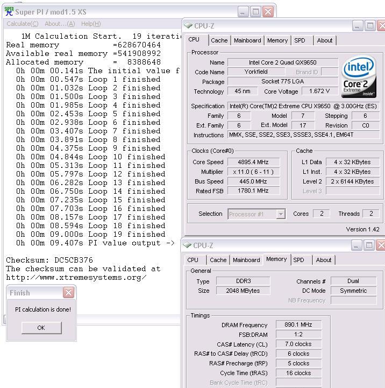Image resolution: width=385 pixels, height=388 pixels.
Task: Click the Channels # value Dual
Action: [x=353, y=281]
